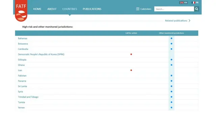Open the Sri Lanka country link
The image size is (216, 135).
click(x=23, y=86)
